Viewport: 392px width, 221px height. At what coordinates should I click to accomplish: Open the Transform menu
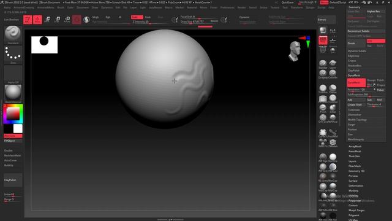296,7
